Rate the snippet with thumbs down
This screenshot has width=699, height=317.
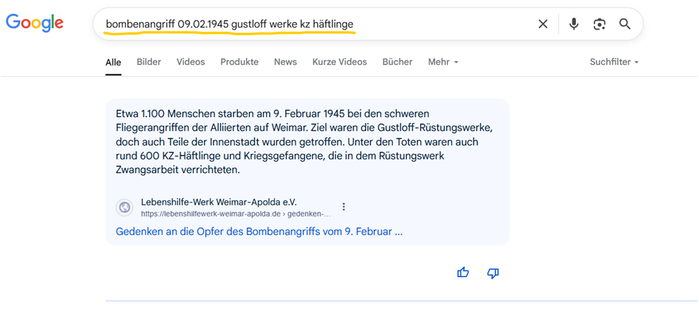(x=493, y=273)
